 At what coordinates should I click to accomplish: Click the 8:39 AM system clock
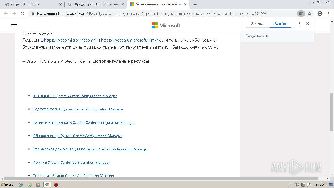pos(321,185)
